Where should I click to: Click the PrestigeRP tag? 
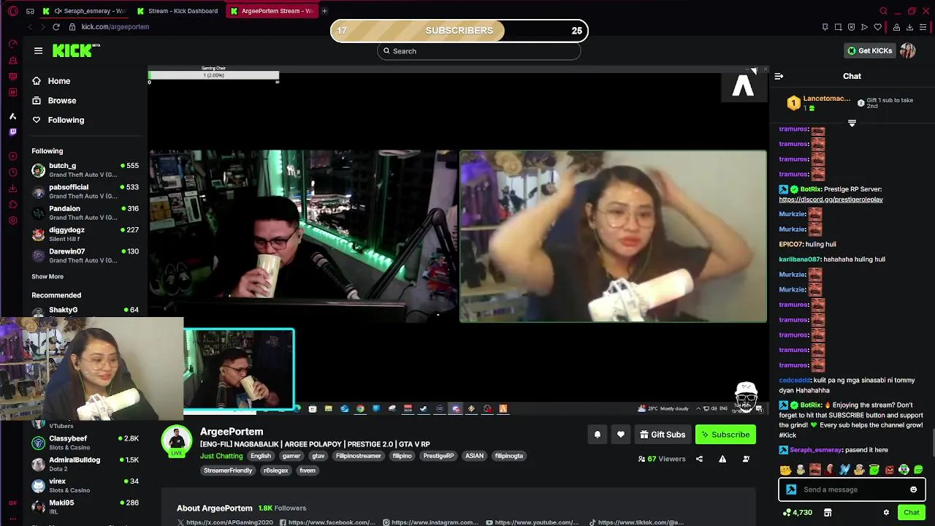click(x=438, y=456)
